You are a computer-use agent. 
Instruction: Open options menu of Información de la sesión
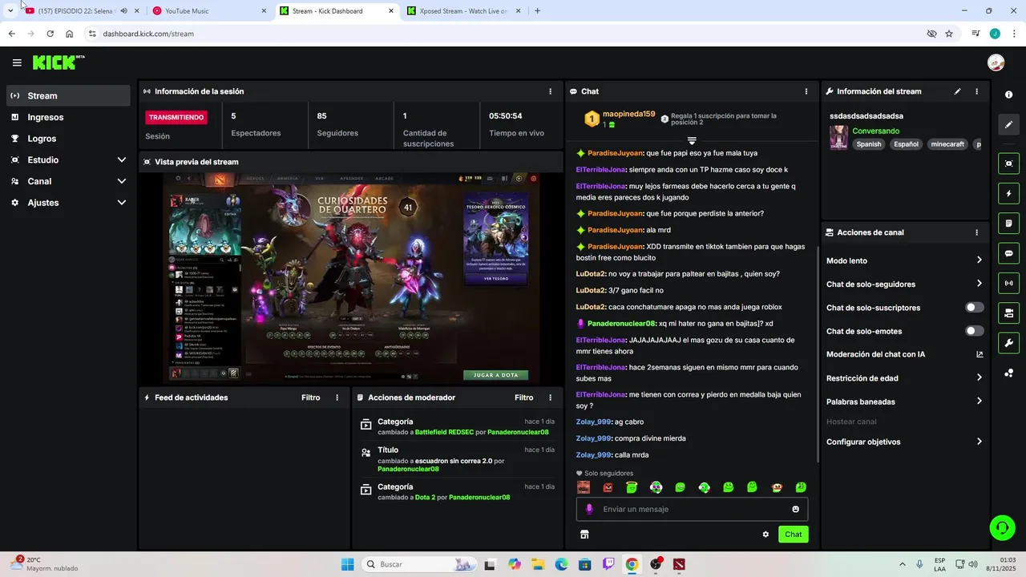[x=550, y=91]
